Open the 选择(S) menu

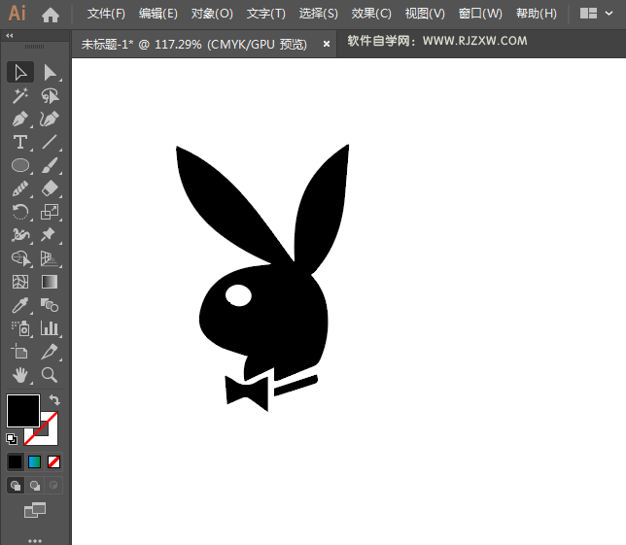[318, 14]
